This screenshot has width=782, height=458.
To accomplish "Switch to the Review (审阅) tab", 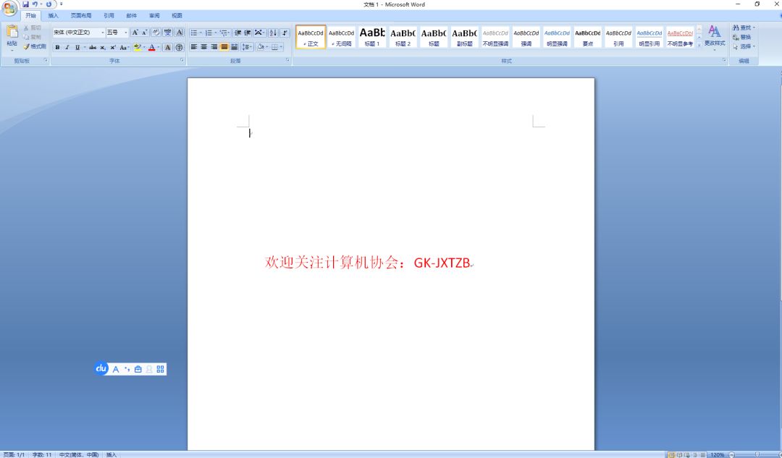I will pos(155,16).
